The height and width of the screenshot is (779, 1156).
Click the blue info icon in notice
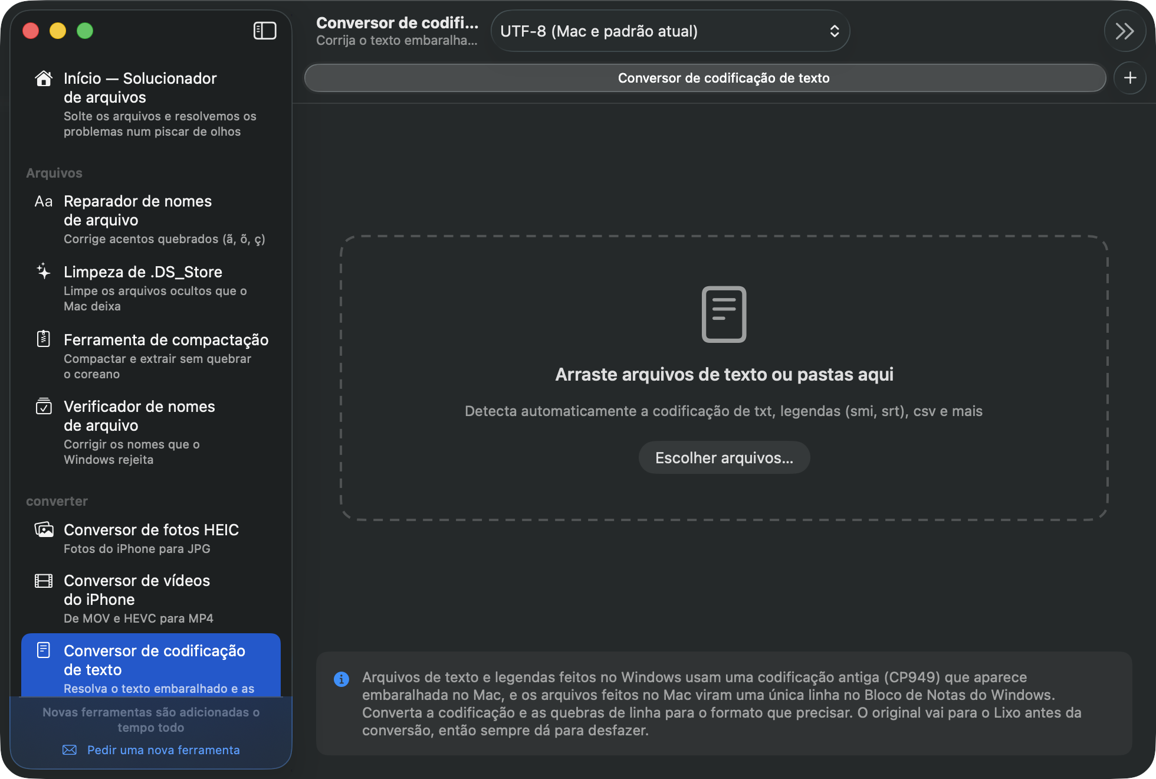(x=341, y=679)
